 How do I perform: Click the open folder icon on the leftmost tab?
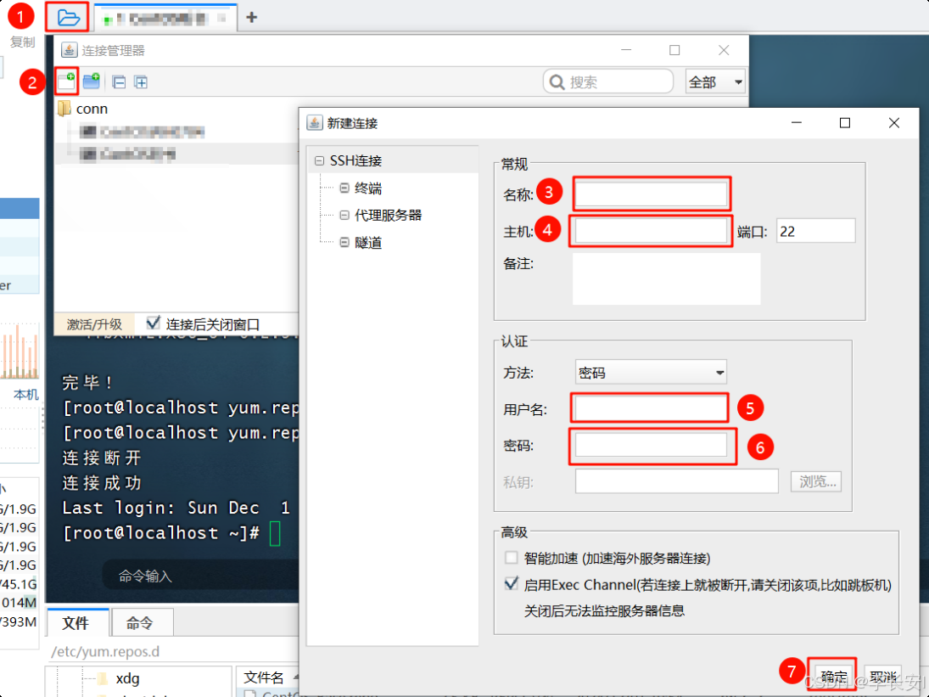[x=67, y=16]
